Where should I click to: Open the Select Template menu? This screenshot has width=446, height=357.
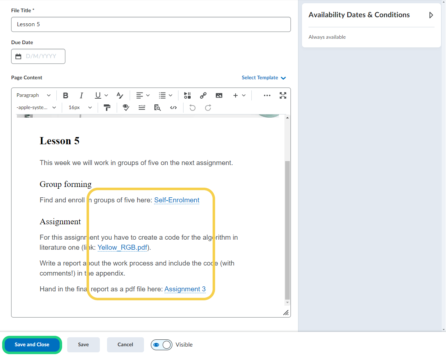(264, 78)
